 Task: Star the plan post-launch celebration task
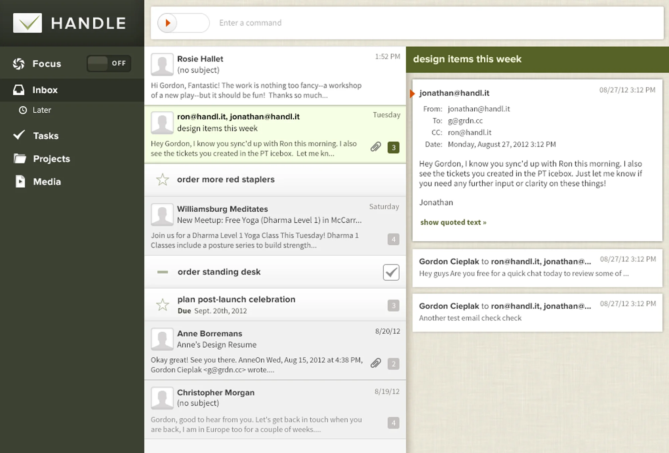click(x=163, y=305)
